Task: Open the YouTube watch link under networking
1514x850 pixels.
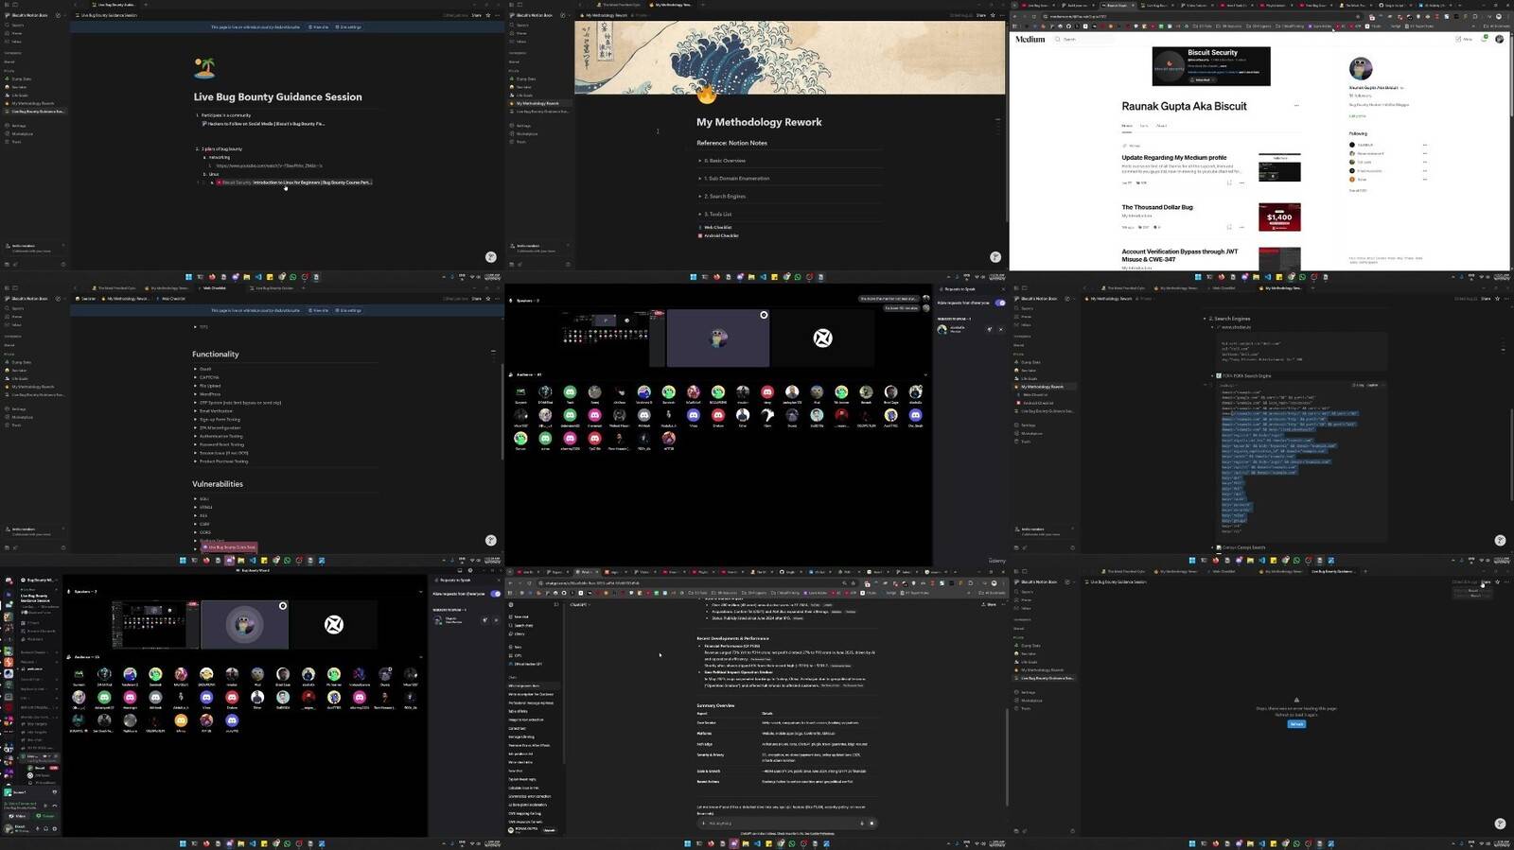Action: [x=269, y=165]
